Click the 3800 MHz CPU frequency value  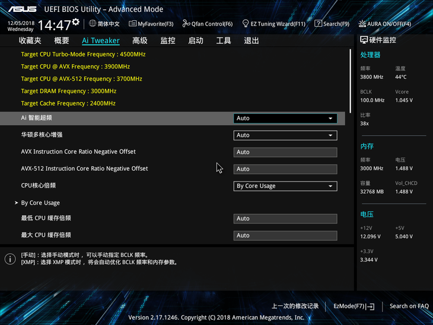click(371, 77)
